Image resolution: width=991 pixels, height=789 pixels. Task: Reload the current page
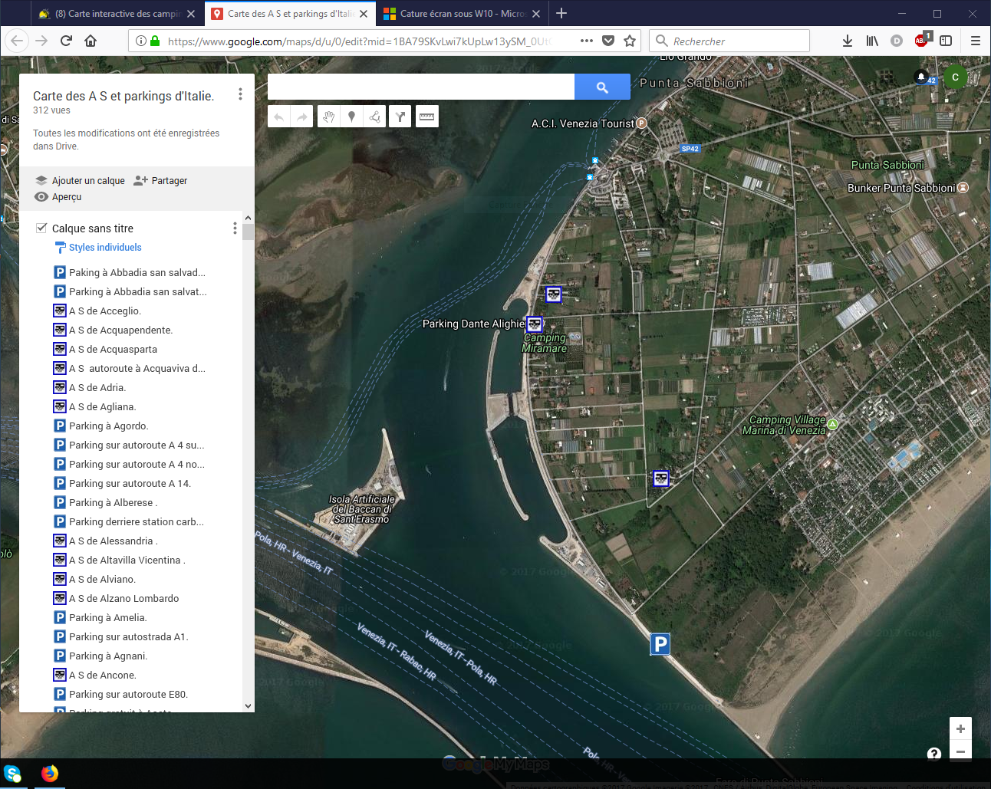pos(66,41)
